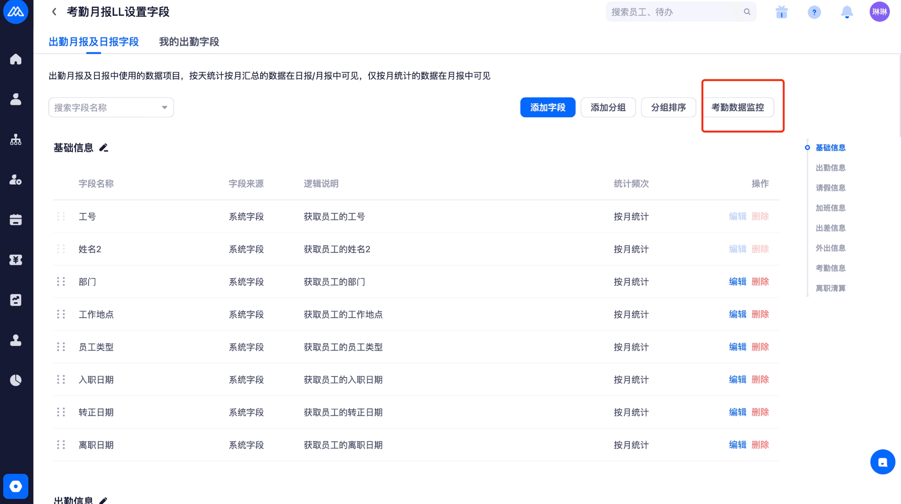Switch to 我的出勤字段 tab
Viewport: 901px width, 504px height.
[x=189, y=42]
